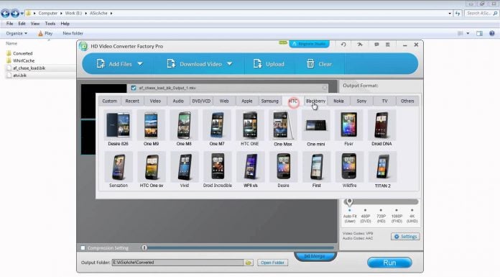Open the Organize dropdown in Explorer
The height and width of the screenshot is (277, 500).
click(x=17, y=33)
